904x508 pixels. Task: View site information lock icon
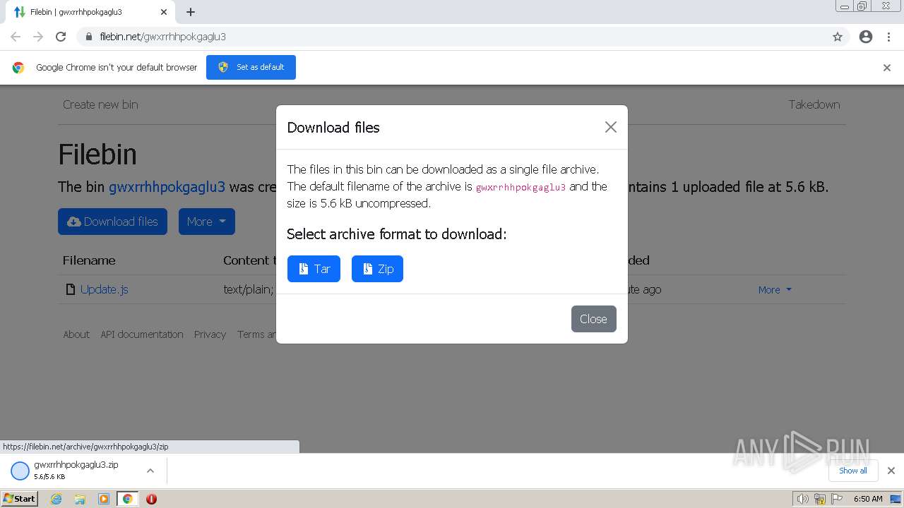[x=89, y=37]
